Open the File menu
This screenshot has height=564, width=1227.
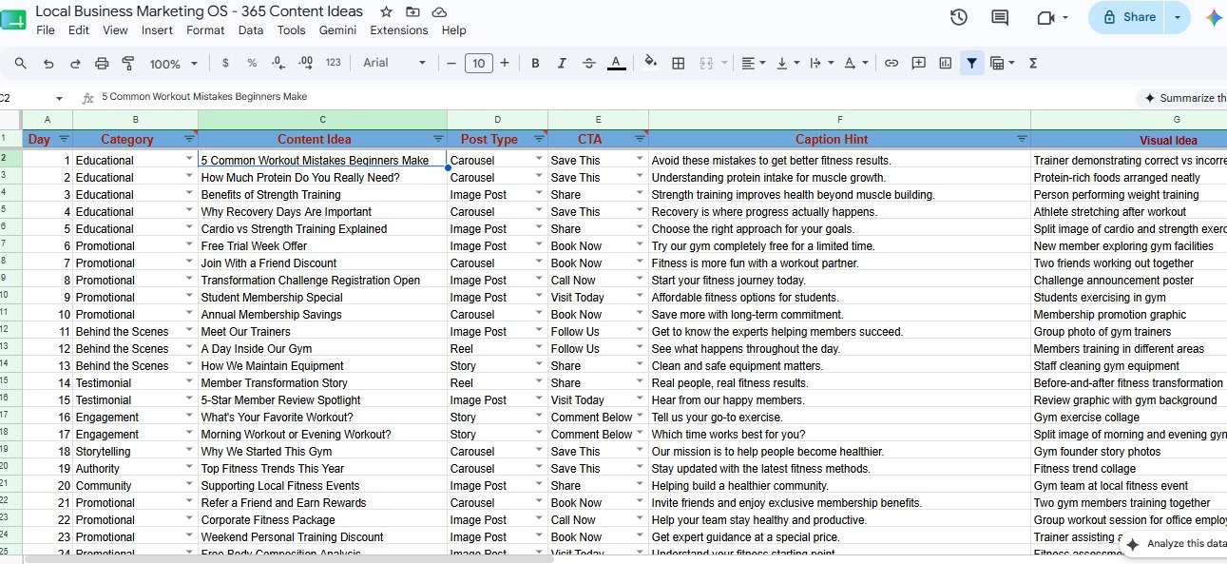tap(46, 30)
